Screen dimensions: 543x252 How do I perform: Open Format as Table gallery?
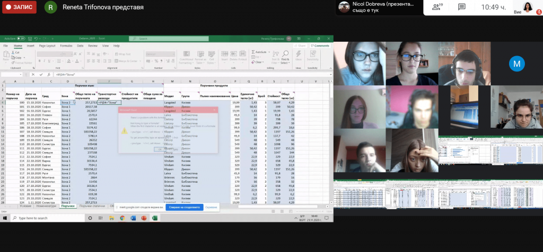200,57
